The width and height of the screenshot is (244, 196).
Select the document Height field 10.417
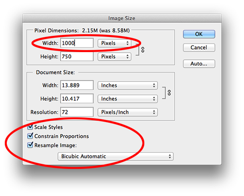pos(77,99)
